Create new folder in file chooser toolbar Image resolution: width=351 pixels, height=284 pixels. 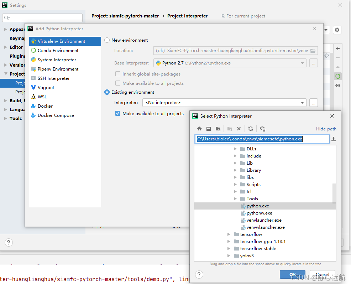(230, 129)
